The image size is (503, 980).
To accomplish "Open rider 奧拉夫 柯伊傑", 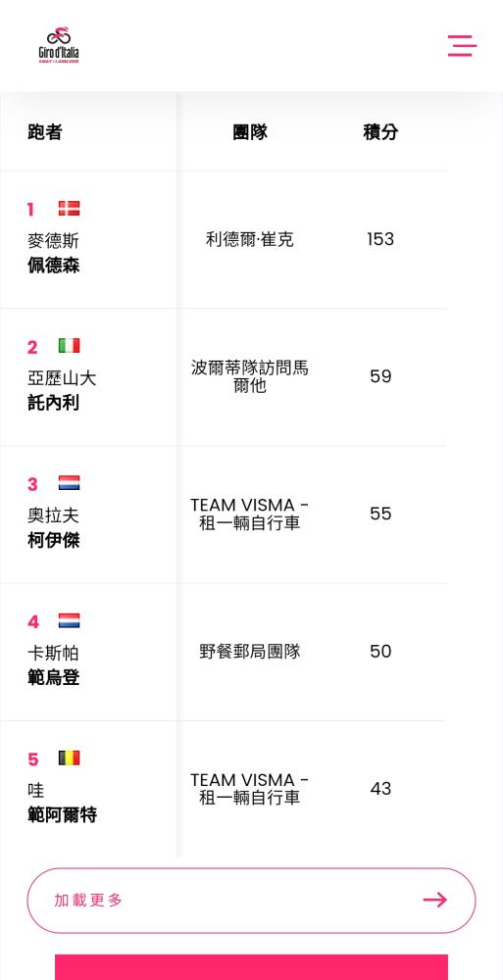I will (54, 528).
